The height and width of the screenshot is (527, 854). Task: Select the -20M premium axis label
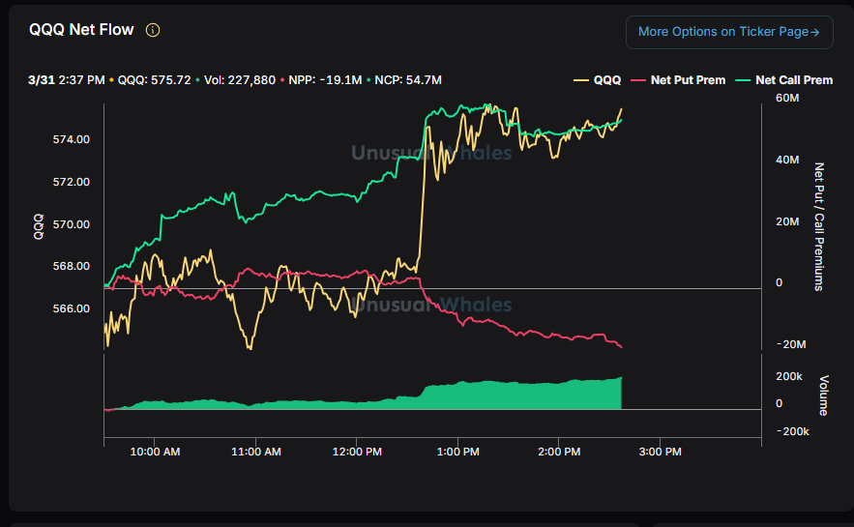coord(791,344)
